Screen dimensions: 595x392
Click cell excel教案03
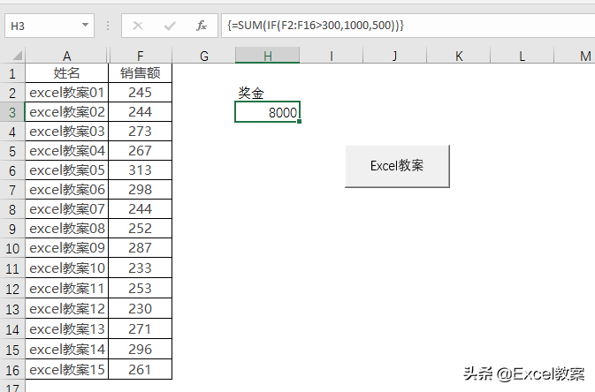pos(67,132)
